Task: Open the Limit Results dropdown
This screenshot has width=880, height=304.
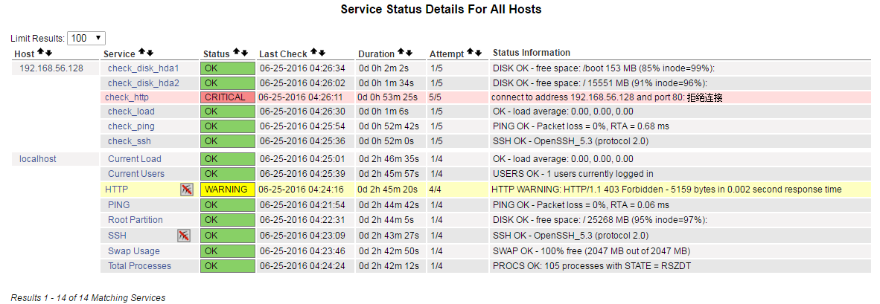Action: click(86, 38)
